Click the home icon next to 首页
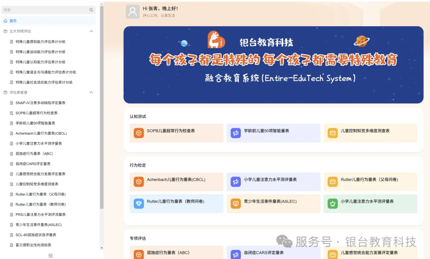This screenshot has height=259, width=430. [x=6, y=21]
